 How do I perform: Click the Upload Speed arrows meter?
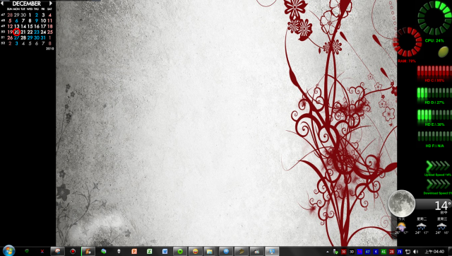pos(438,166)
